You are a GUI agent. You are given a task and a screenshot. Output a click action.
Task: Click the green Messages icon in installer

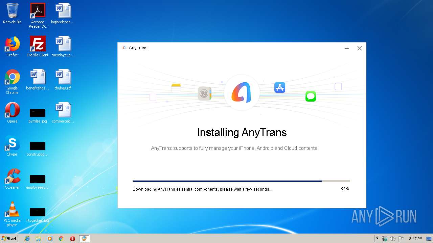pyautogui.click(x=311, y=96)
